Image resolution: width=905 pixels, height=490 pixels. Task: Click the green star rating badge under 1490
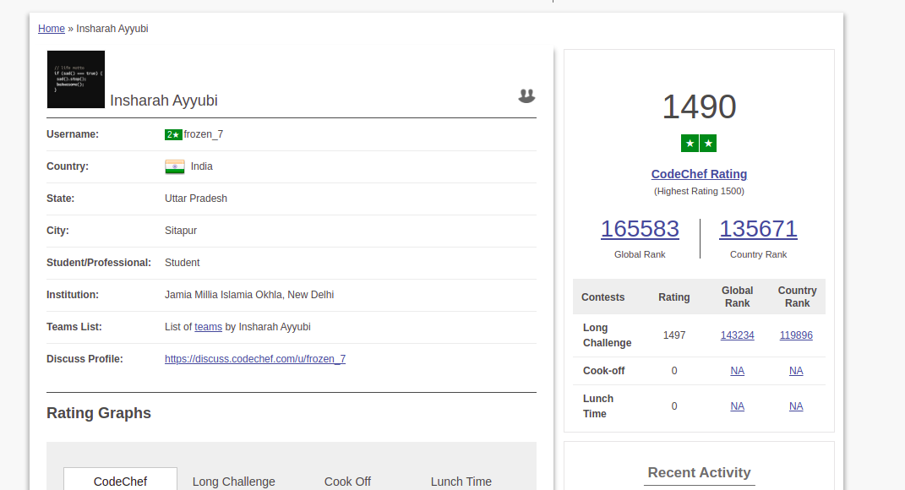pyautogui.click(x=699, y=143)
